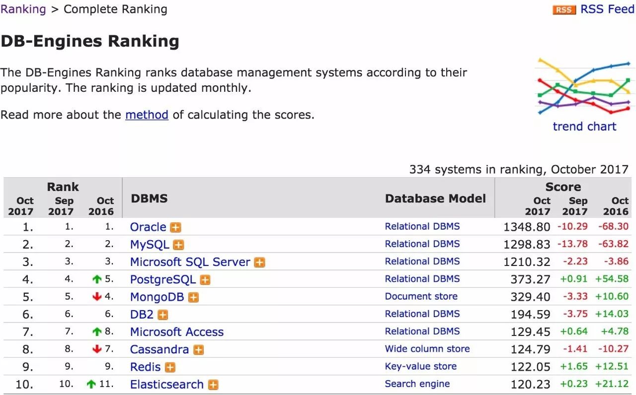Image resolution: width=636 pixels, height=395 pixels.
Task: Go to the Ranking breadcrumb link
Action: point(23,9)
